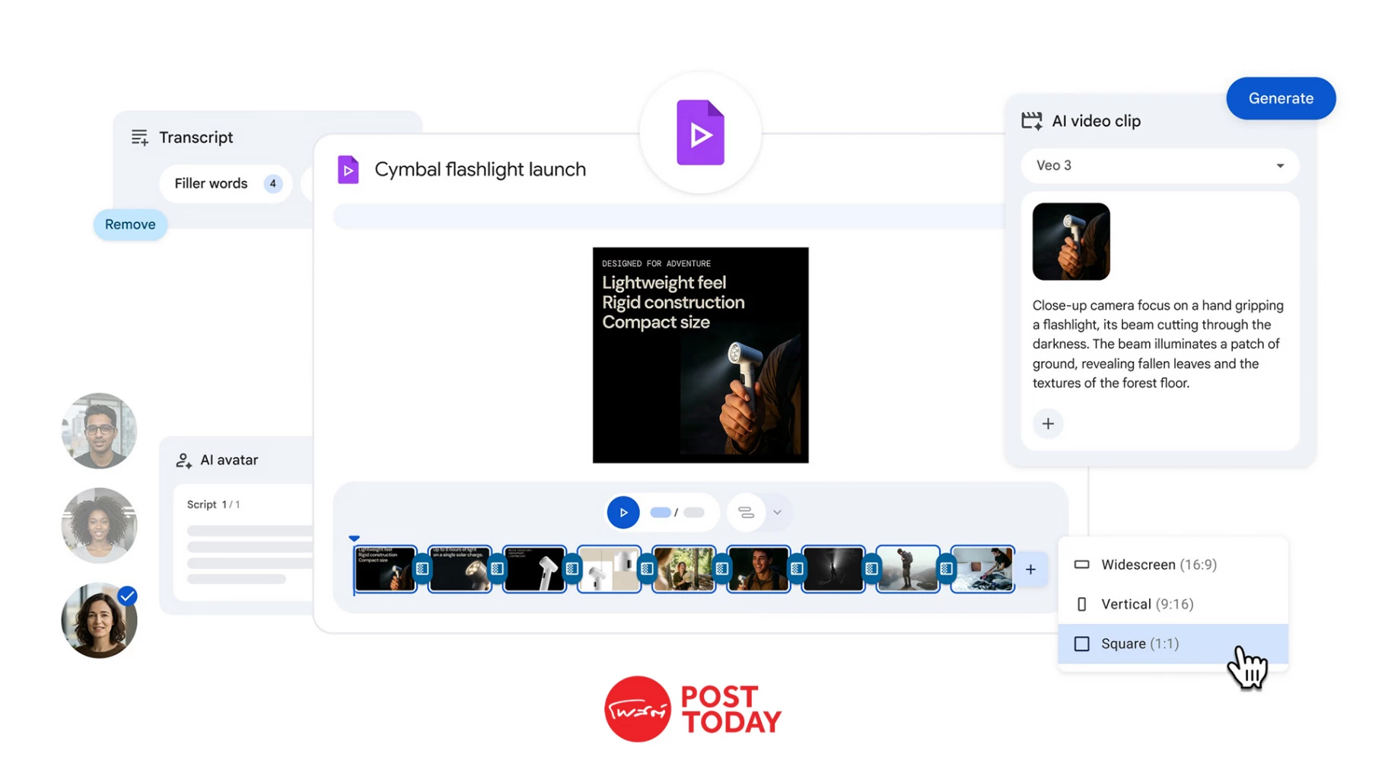Add a new scene with timeline plus button
The width and height of the screenshot is (1385, 779).
tap(1030, 569)
